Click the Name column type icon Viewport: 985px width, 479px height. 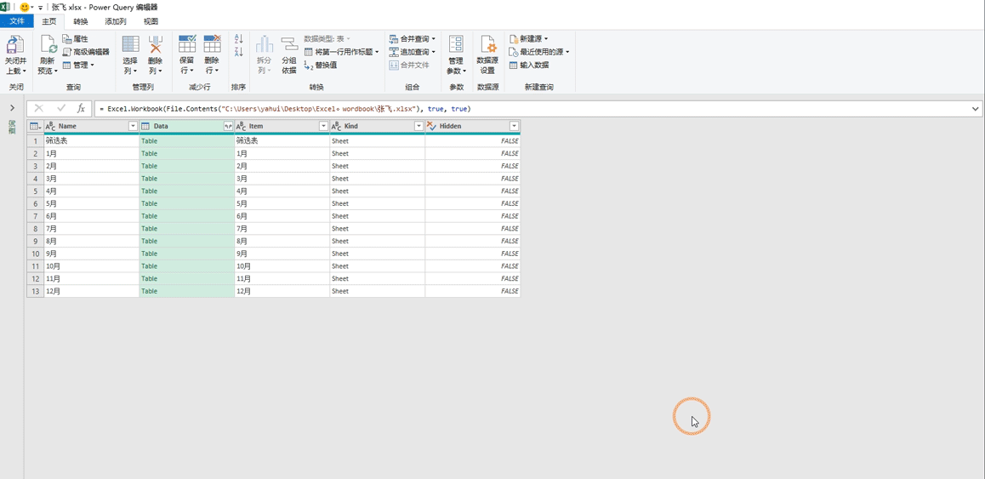(51, 127)
